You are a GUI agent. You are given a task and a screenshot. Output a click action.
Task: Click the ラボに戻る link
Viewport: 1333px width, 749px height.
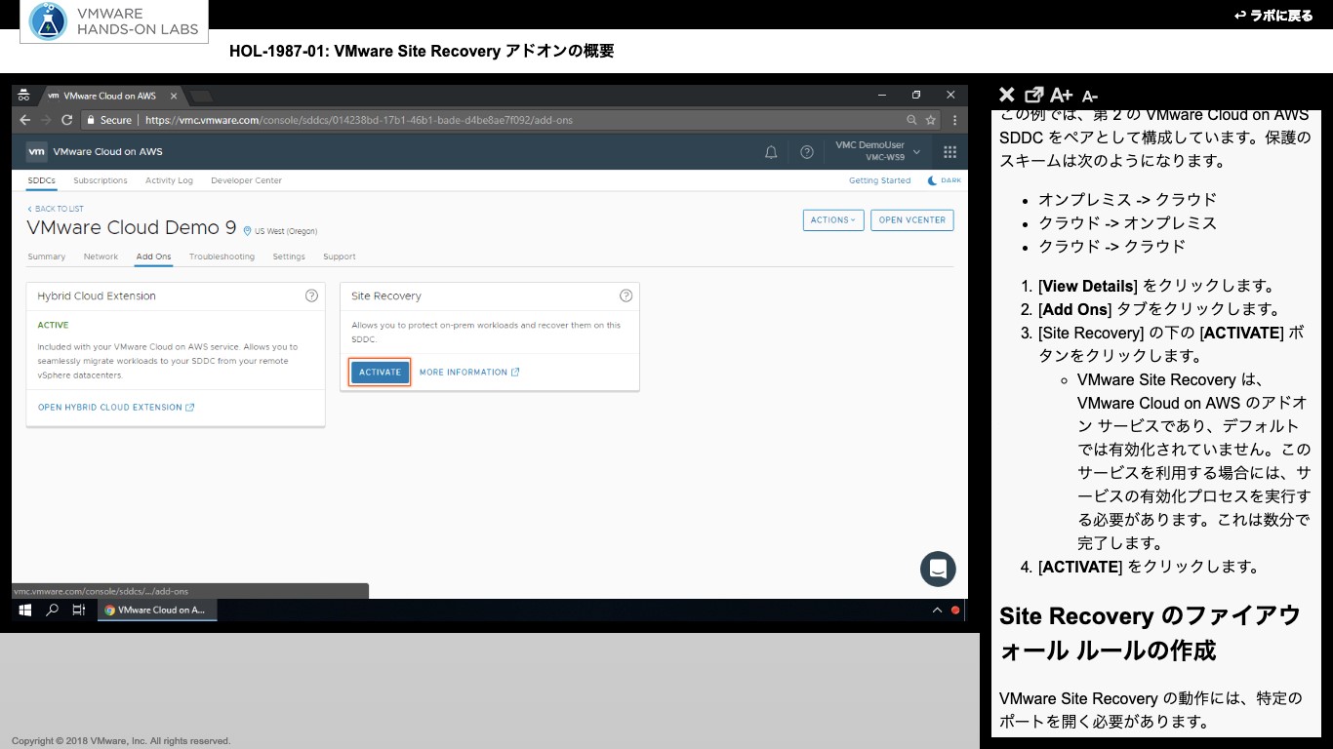pyautogui.click(x=1273, y=16)
